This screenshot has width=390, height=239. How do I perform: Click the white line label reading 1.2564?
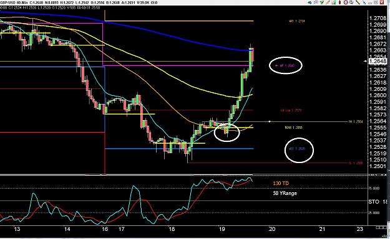click(356, 121)
